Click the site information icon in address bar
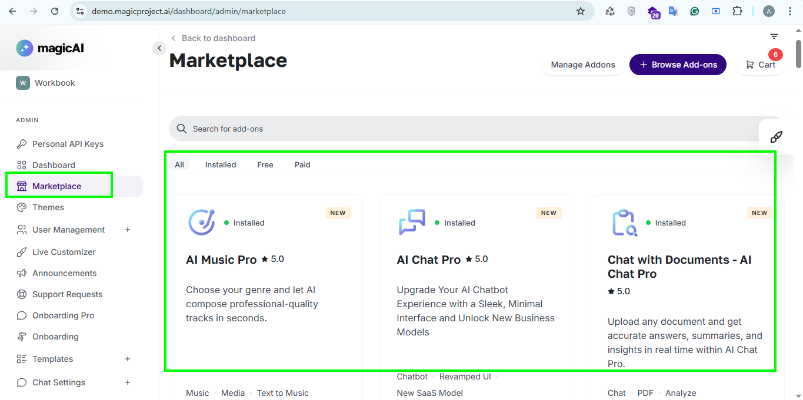803x400 pixels. pyautogui.click(x=81, y=11)
